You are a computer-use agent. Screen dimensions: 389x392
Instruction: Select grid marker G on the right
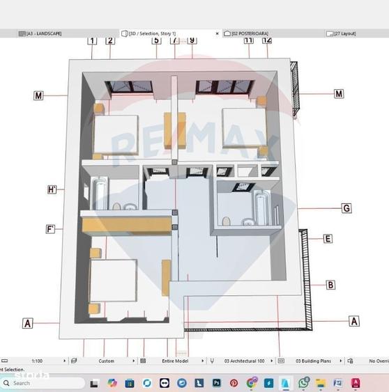coord(346,208)
